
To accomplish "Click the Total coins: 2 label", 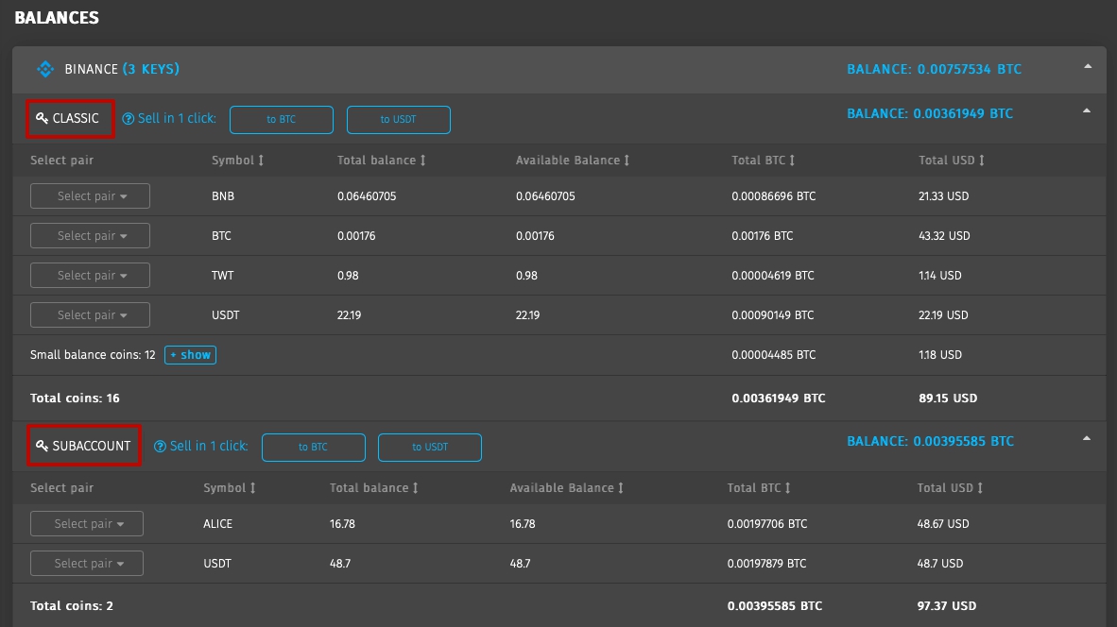I will pos(71,605).
